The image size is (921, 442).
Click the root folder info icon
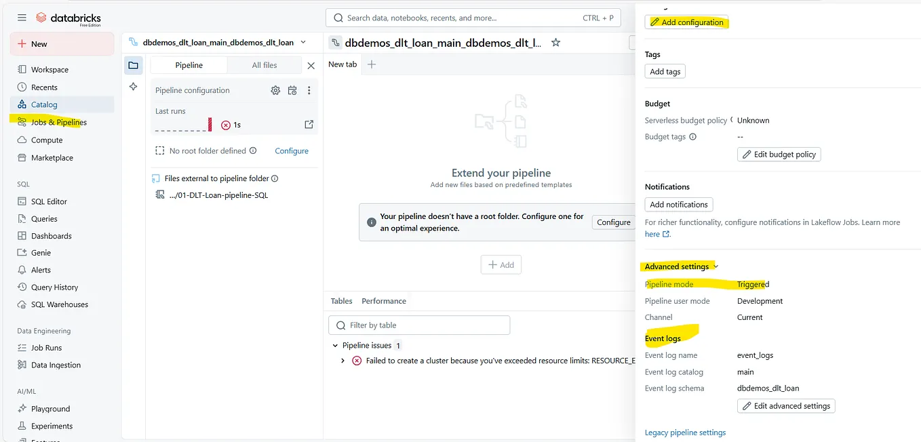click(x=253, y=150)
